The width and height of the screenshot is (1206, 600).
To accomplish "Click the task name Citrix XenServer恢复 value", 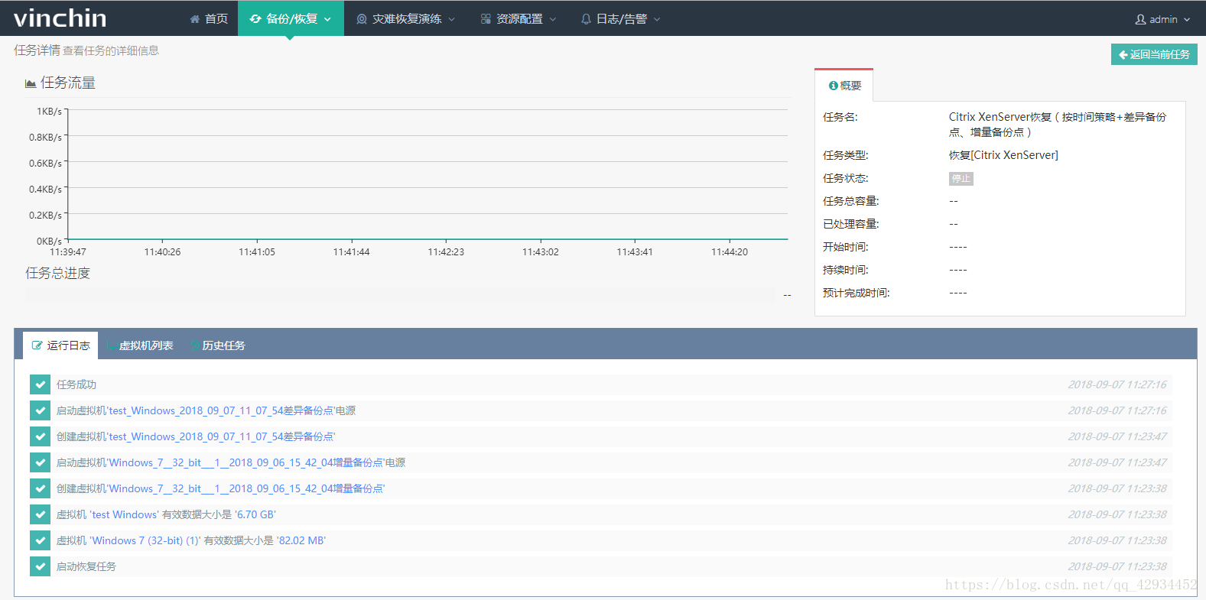I will click(1058, 125).
